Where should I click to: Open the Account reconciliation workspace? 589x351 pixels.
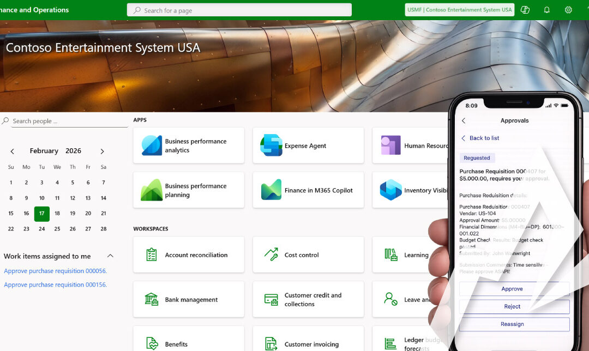pyautogui.click(x=188, y=255)
